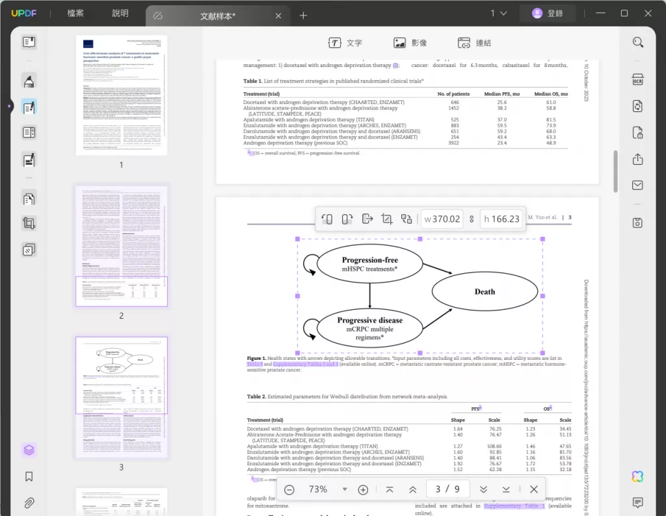Rotate selected image counterclockwise
Viewport: 666px width, 516px height.
[326, 219]
